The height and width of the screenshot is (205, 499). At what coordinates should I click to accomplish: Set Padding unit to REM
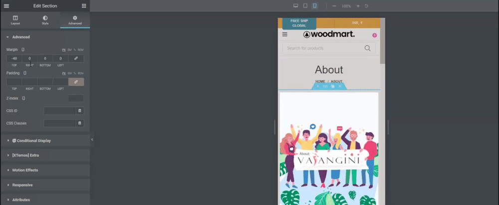click(80, 73)
